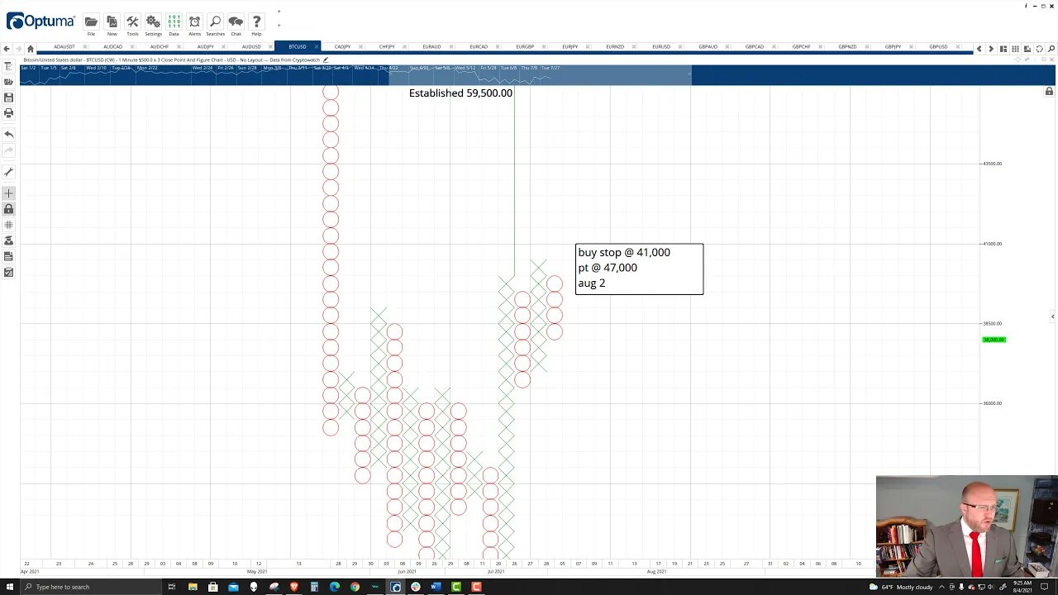
Task: Switch to the GBPJPY tab
Action: coord(893,47)
